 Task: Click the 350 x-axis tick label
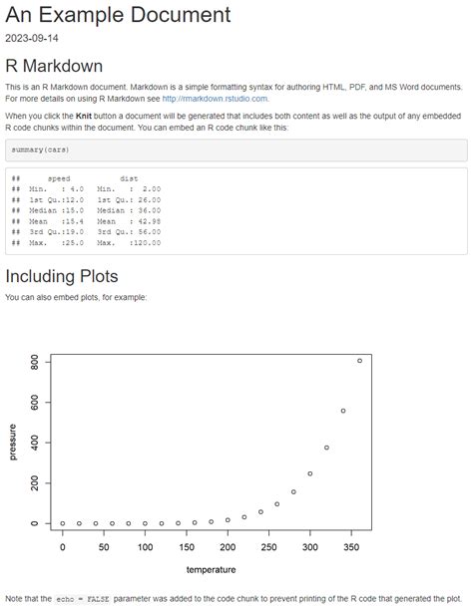click(x=351, y=547)
